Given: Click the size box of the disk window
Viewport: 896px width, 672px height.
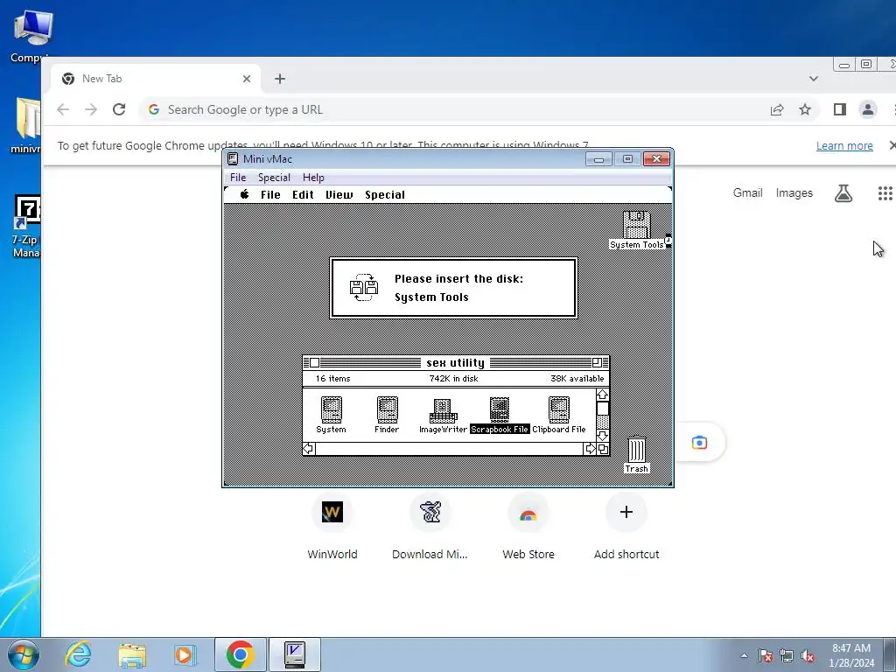Looking at the screenshot, I should click(x=603, y=449).
